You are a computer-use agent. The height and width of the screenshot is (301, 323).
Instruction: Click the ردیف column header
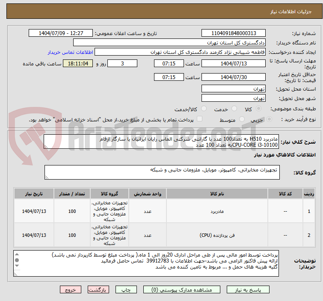coord(309,194)
